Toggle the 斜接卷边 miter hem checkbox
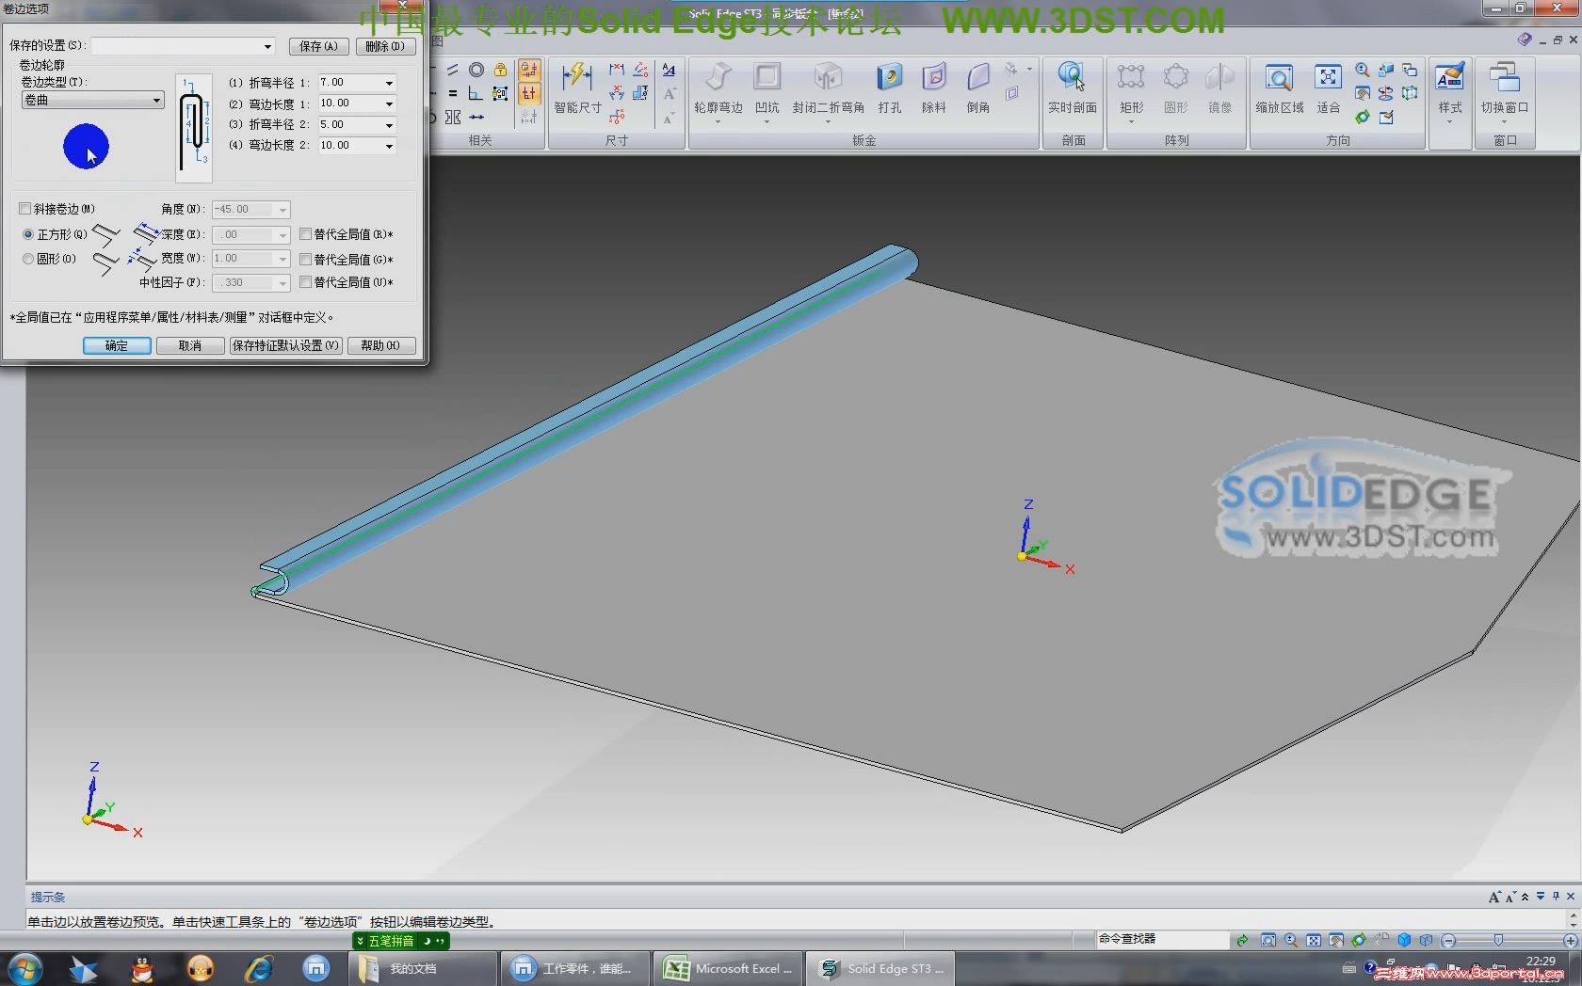This screenshot has width=1582, height=986. point(25,209)
